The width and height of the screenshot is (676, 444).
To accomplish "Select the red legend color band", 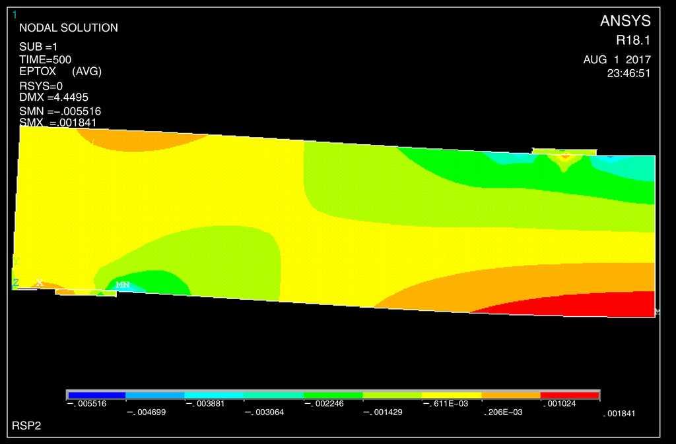I will coord(570,395).
